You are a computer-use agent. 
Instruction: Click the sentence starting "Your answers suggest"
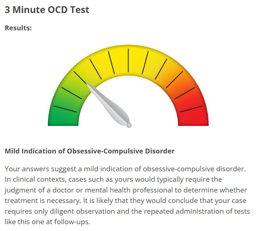pos(125,169)
